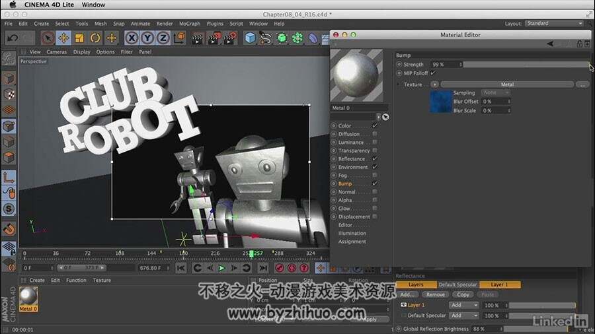Open the MoGraph menu
This screenshot has width=595, height=334.
tap(190, 24)
